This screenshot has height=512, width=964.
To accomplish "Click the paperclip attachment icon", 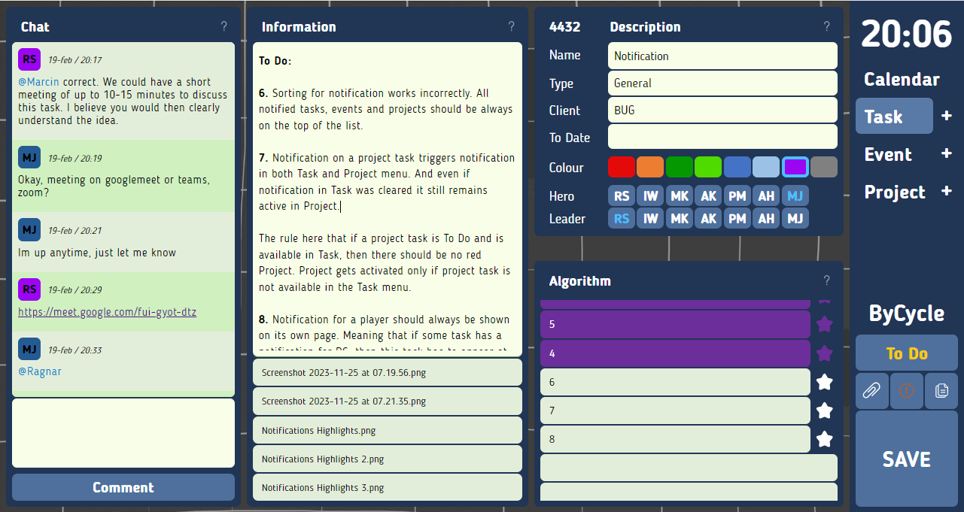I will pos(872,391).
